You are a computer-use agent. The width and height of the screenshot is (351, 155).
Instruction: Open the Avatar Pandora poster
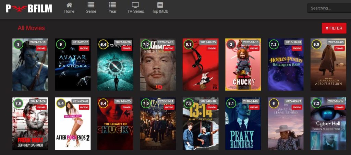[73, 65]
